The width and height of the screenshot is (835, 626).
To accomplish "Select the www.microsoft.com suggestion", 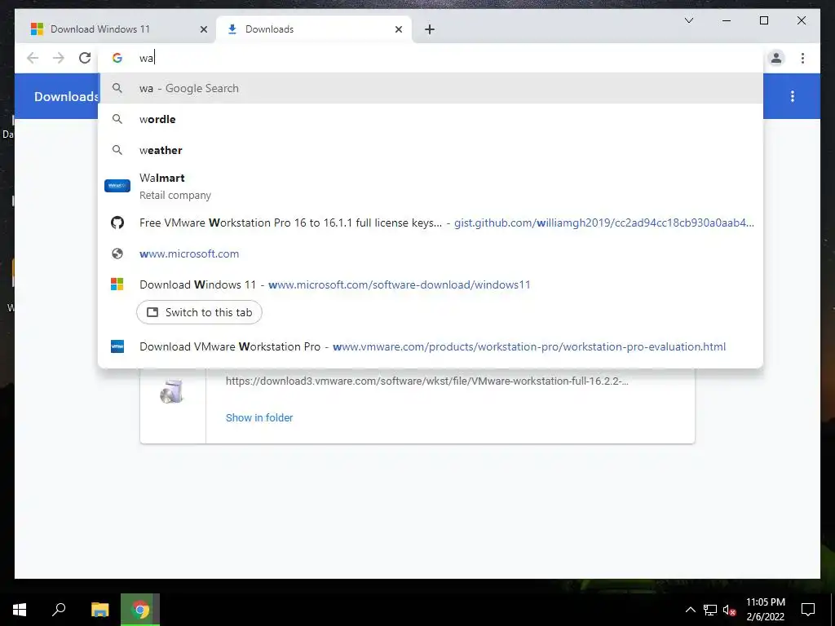I will pos(431,253).
